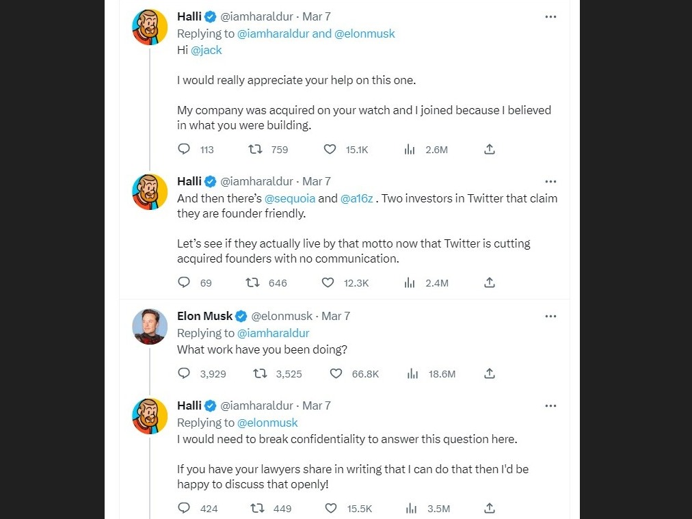
Task: Click the Elon Musk display name
Action: coord(204,316)
